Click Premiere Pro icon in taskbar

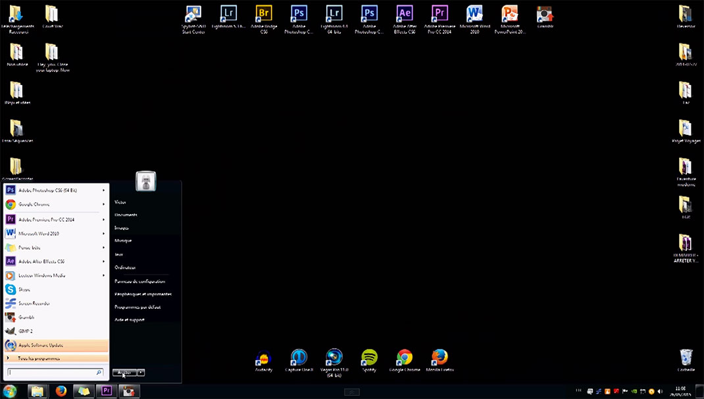click(105, 391)
